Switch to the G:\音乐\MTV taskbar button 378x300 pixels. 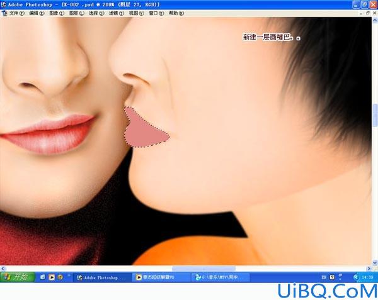coord(220,277)
